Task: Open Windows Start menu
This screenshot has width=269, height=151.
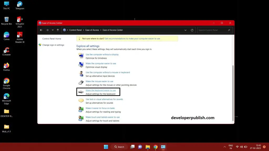Action: pyautogui.click(x=106, y=147)
